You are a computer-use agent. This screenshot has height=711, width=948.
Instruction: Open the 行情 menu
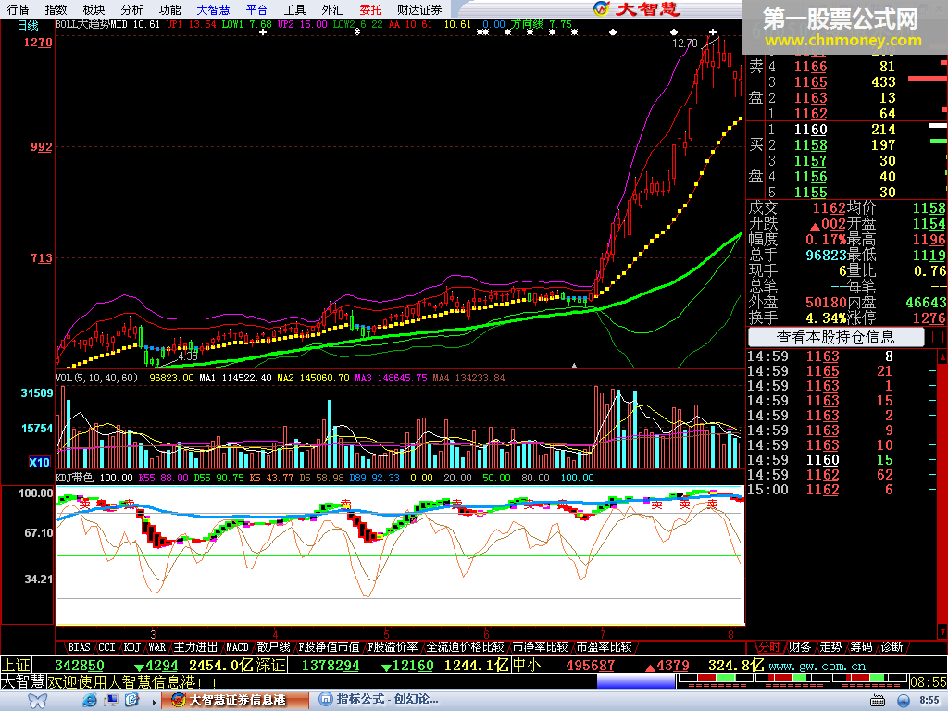coord(19,9)
